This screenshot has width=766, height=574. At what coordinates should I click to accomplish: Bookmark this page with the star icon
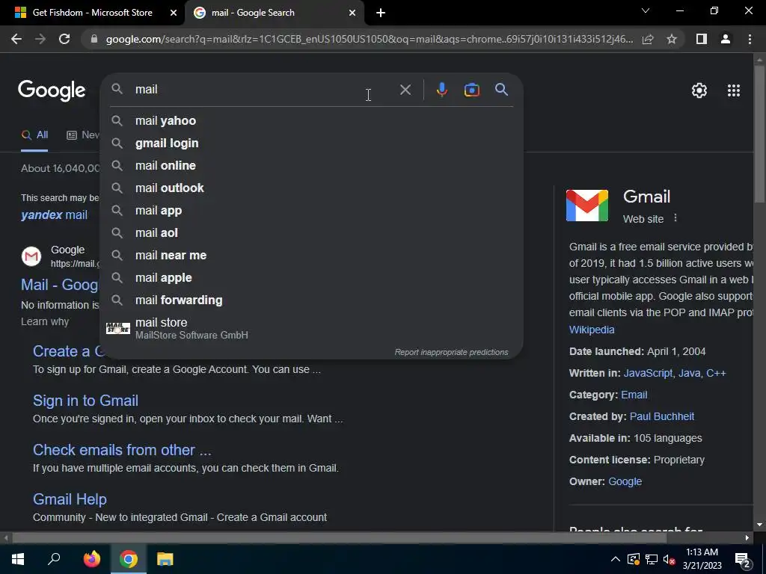[672, 39]
